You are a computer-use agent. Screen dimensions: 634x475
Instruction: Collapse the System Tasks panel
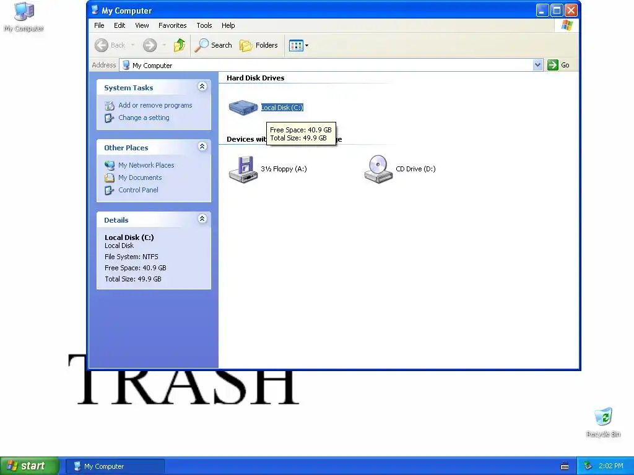coord(202,87)
